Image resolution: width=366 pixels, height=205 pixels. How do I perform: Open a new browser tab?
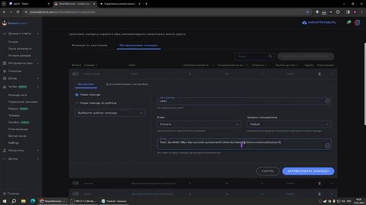click(x=146, y=4)
